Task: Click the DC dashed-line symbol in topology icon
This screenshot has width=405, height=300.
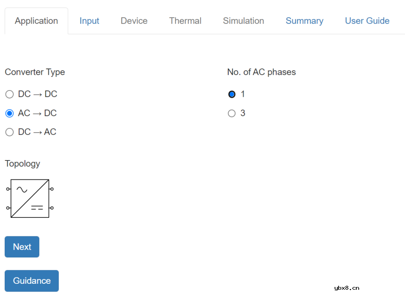Action: click(x=37, y=208)
